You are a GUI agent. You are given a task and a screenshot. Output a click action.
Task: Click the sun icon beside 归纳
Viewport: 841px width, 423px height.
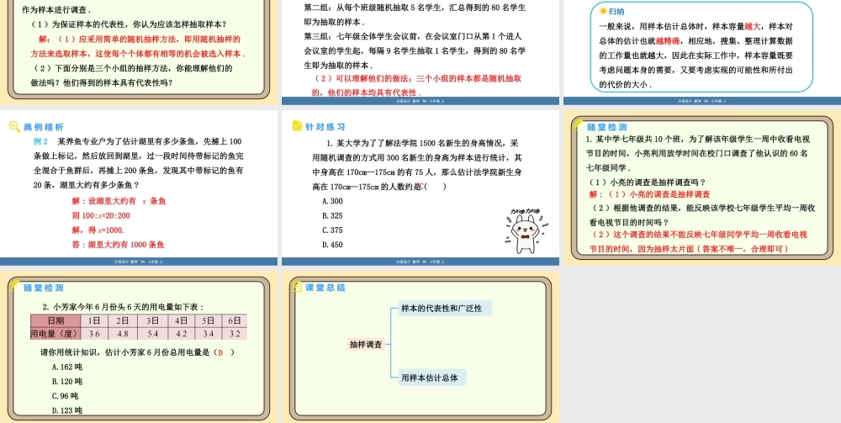pos(603,11)
